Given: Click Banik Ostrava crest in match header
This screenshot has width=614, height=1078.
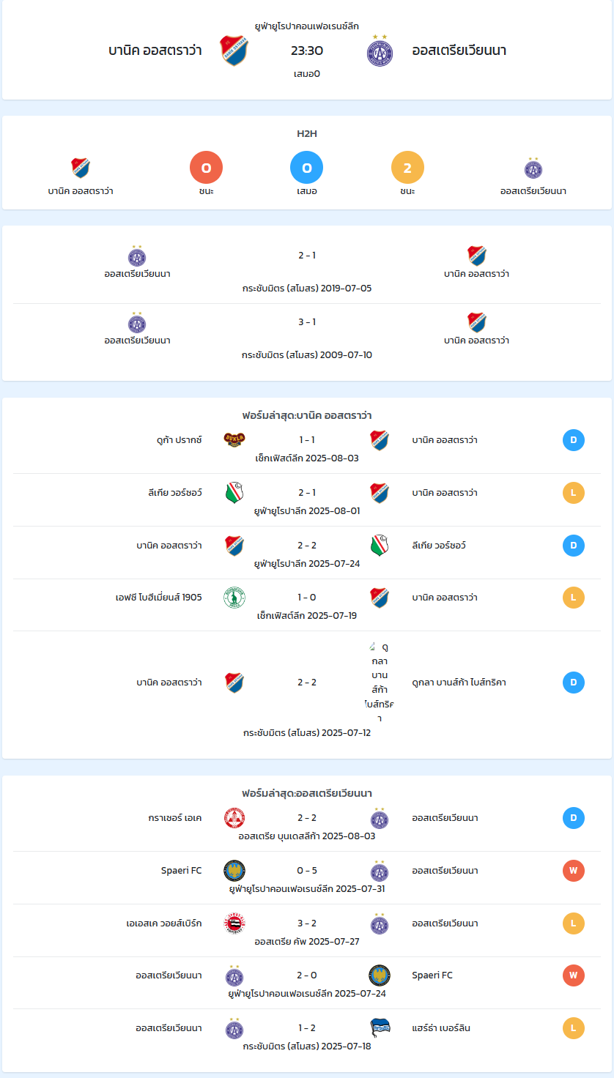Looking at the screenshot, I should click(x=234, y=51).
